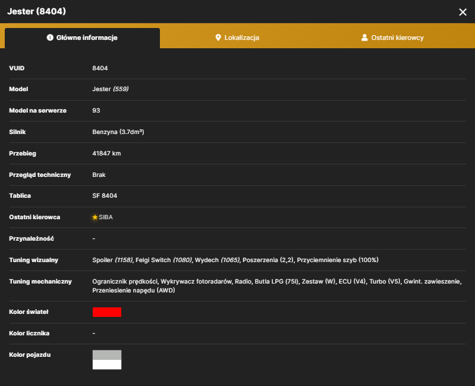The width and height of the screenshot is (475, 386).
Task: Open the Główne informacje tab
Action: 82,38
